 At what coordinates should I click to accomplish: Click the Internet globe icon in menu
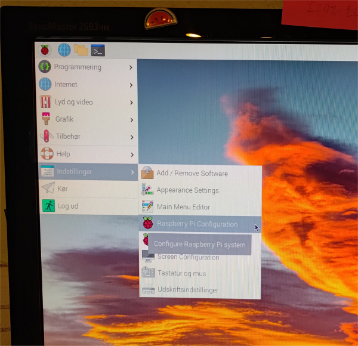click(x=46, y=85)
